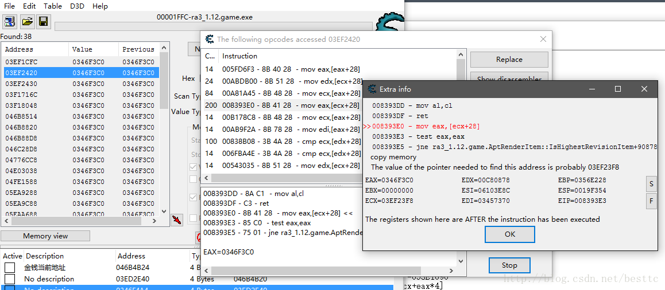Select found address 05EA9C88

click(x=80, y=203)
